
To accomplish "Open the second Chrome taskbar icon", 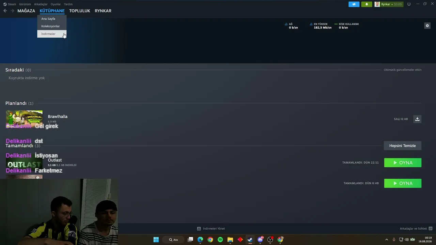I will pos(280,240).
